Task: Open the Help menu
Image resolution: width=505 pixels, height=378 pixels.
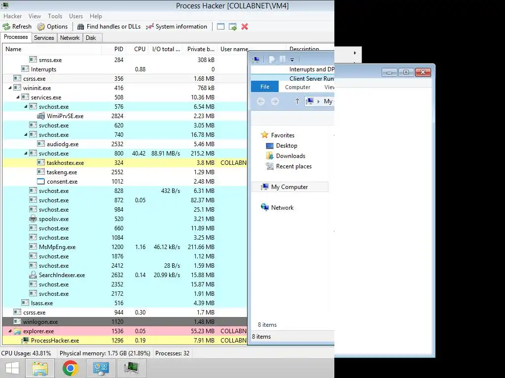Action: point(96,16)
